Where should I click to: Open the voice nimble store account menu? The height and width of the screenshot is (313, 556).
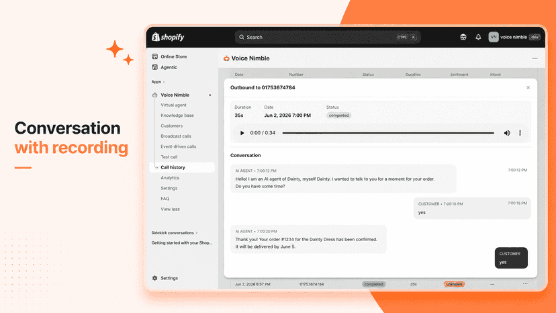[514, 37]
